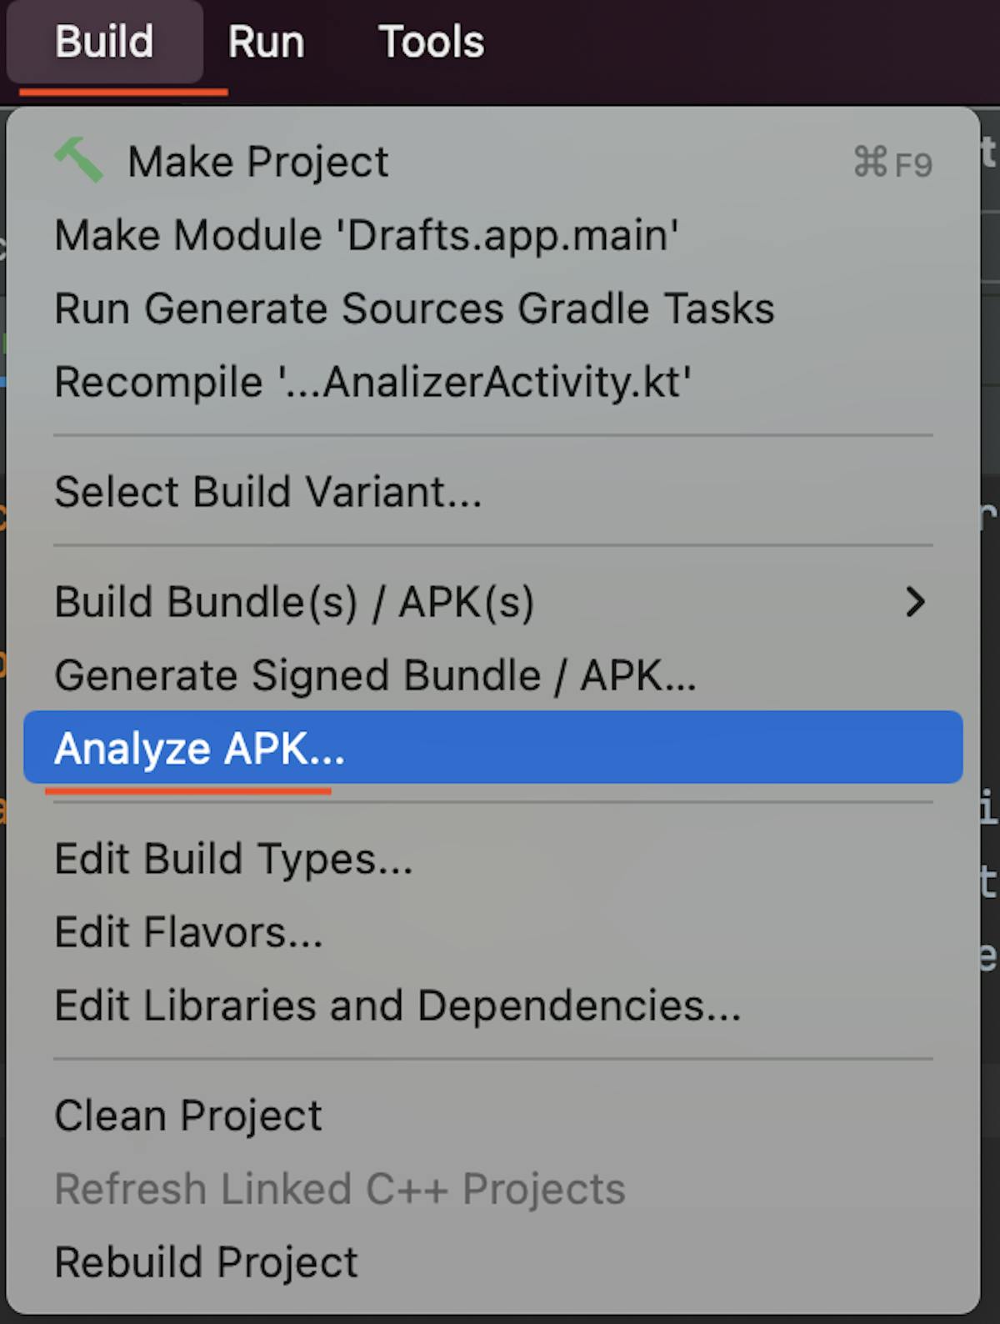Image resolution: width=1000 pixels, height=1324 pixels.
Task: Recompile '...AnalizerActivity.kt' file
Action: pos(372,382)
